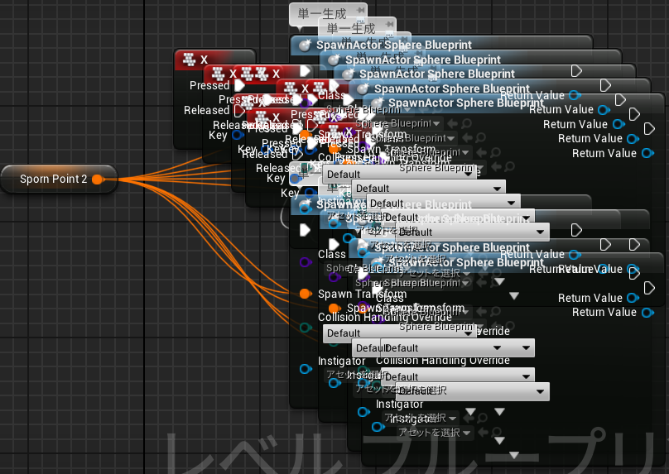Open the bottommost Default collision dropdown
The height and width of the screenshot is (474, 669).
(472, 391)
